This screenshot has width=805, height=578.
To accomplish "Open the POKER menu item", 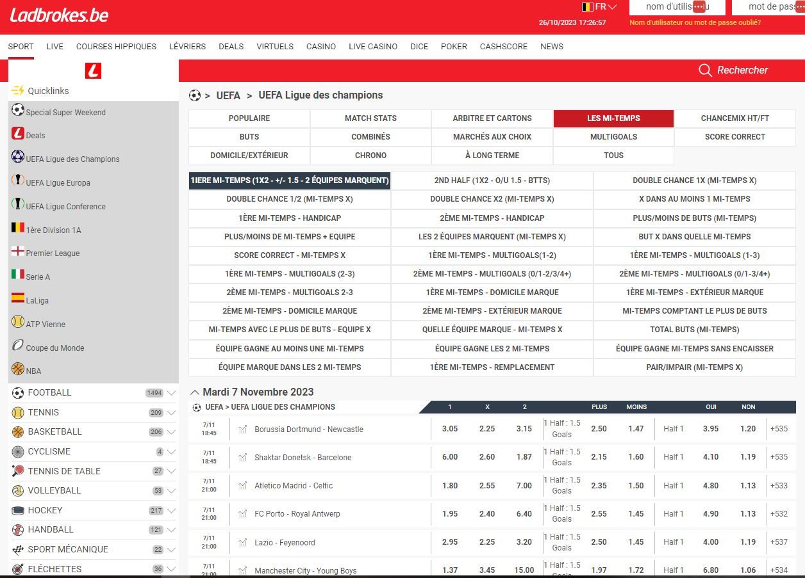I will [454, 47].
